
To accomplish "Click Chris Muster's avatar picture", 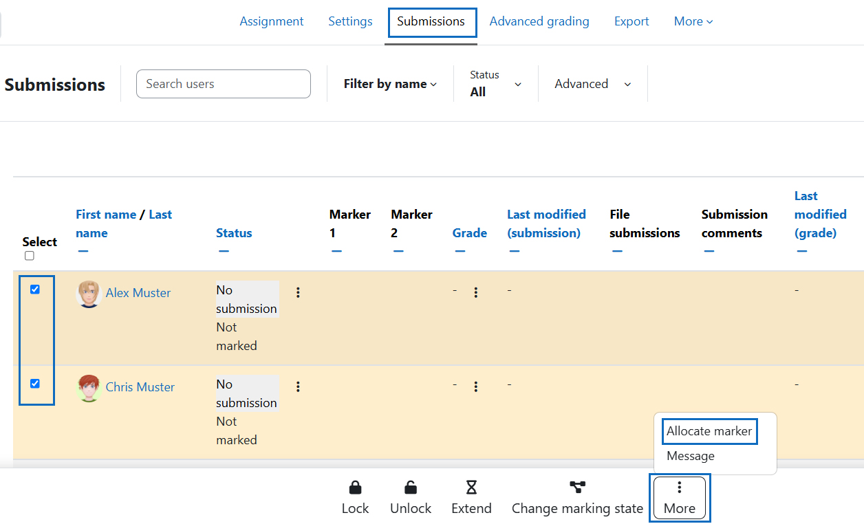I will [89, 388].
